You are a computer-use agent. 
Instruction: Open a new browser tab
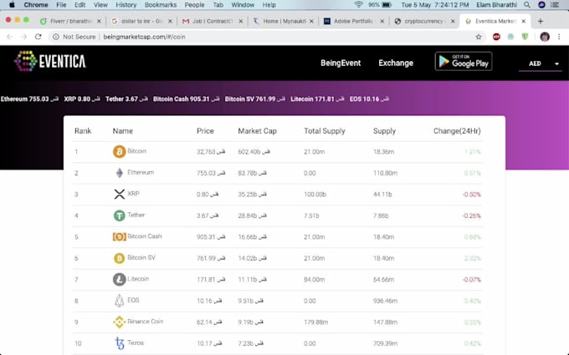pyautogui.click(x=541, y=21)
